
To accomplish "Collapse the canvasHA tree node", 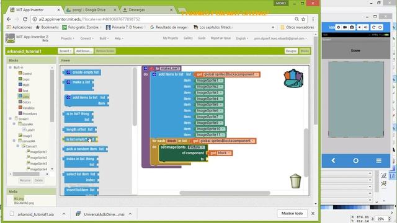I will [14, 141].
